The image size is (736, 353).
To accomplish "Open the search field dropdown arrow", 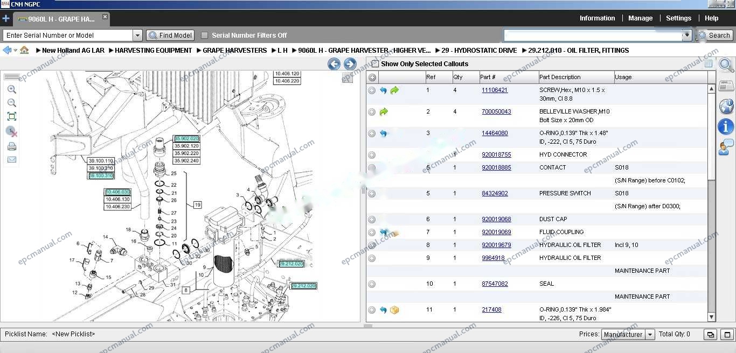I will 686,36.
